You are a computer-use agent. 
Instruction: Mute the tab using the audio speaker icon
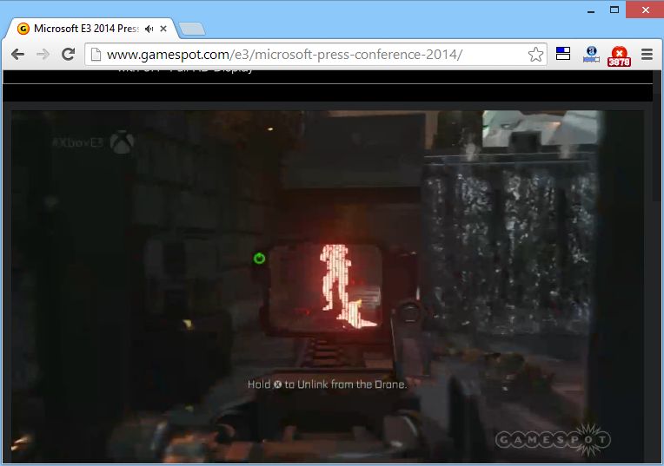tap(149, 29)
